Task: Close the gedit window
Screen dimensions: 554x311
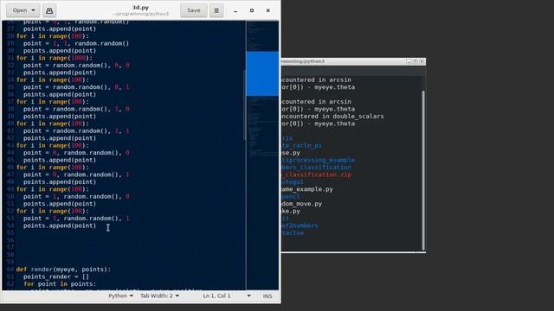Action: click(267, 10)
